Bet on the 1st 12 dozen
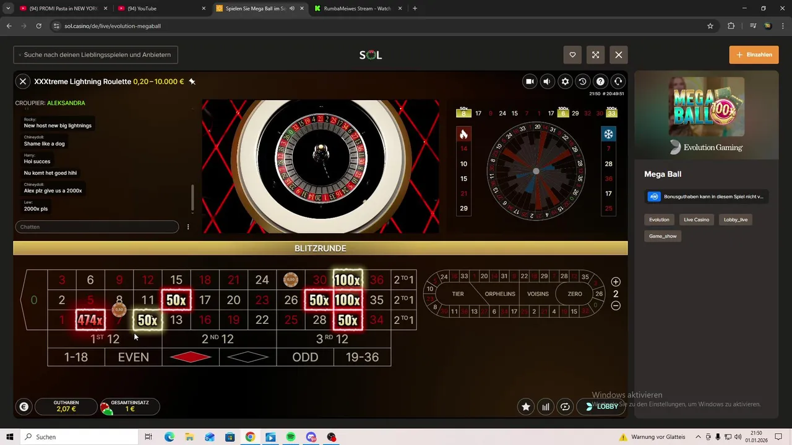Image resolution: width=792 pixels, height=445 pixels. [105, 339]
